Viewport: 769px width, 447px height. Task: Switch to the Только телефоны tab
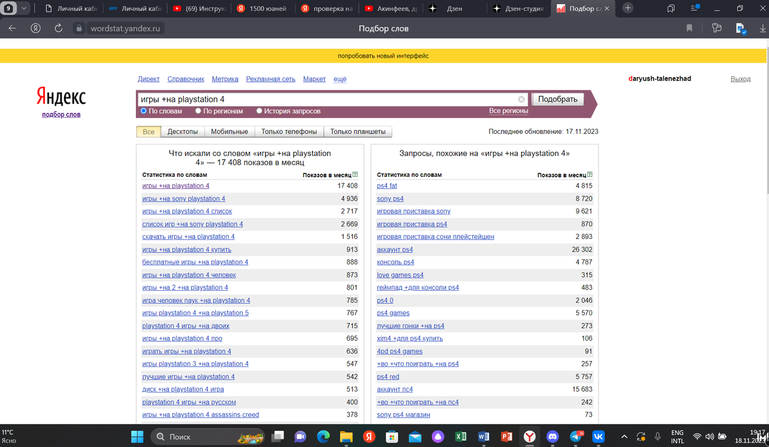coord(289,132)
